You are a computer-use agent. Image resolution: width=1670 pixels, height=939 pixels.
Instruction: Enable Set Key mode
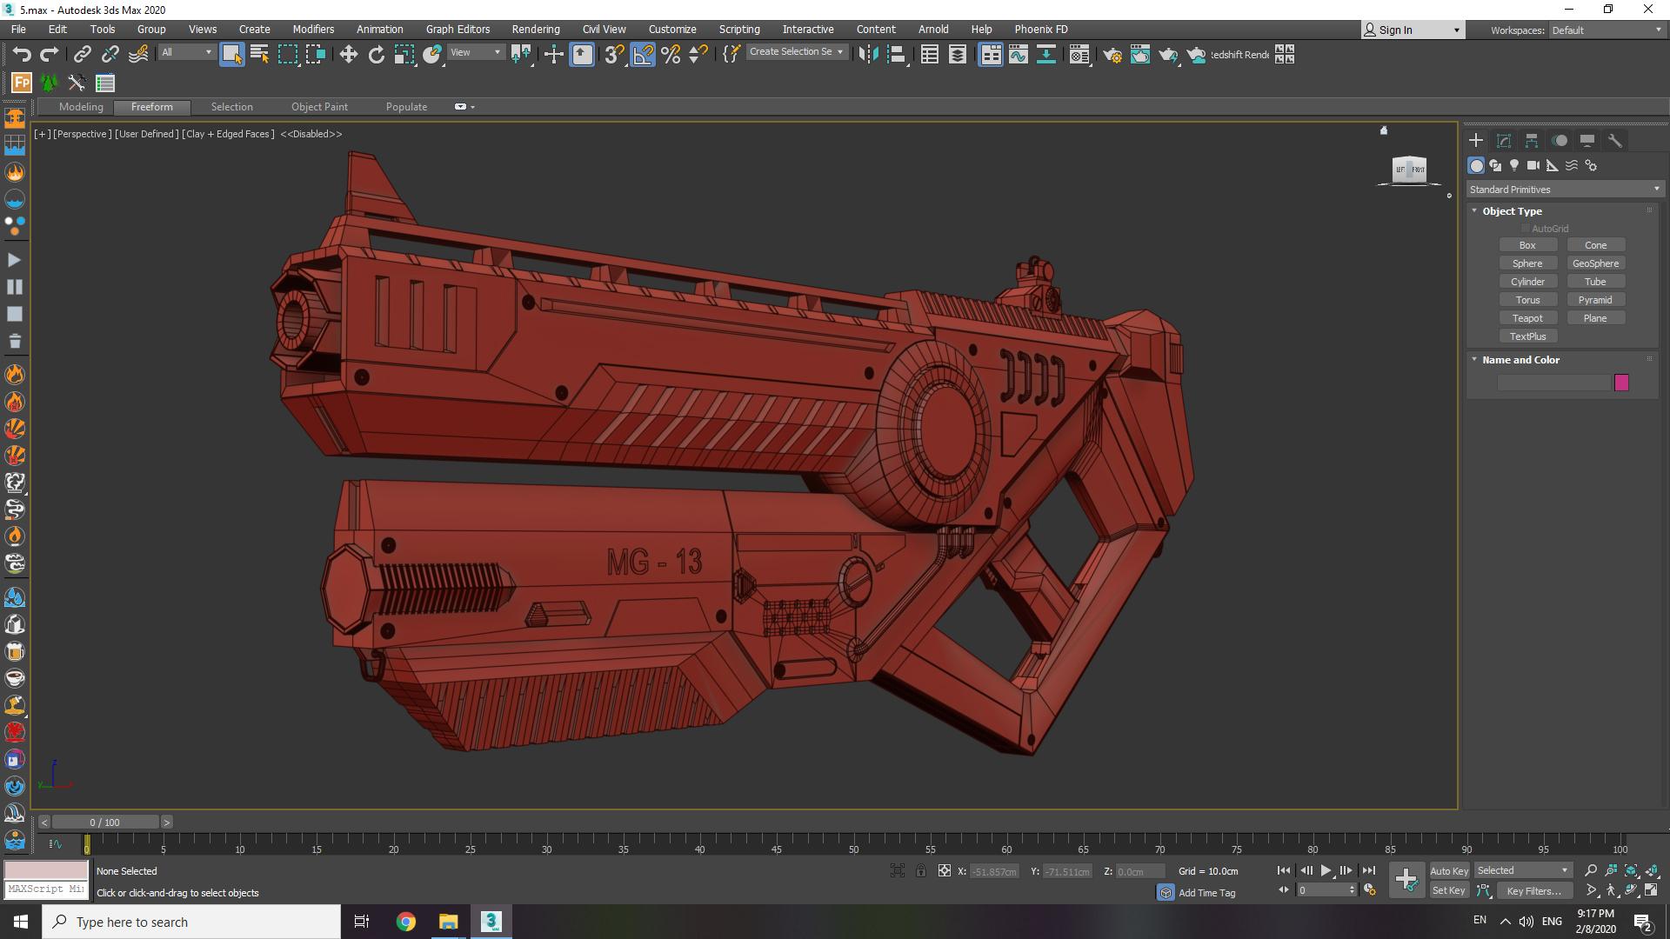[1449, 890]
